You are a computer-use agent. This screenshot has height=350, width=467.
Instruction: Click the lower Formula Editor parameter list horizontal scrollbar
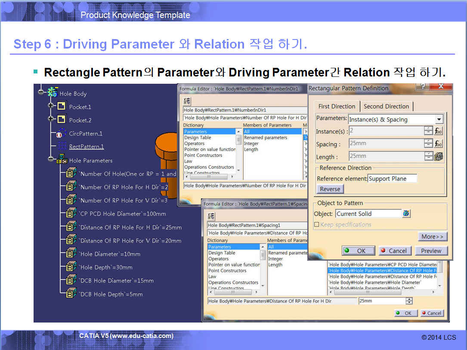(382, 292)
